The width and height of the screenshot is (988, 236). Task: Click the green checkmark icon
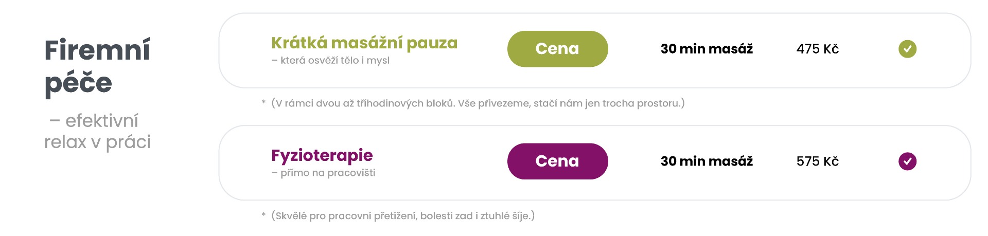coord(907,49)
